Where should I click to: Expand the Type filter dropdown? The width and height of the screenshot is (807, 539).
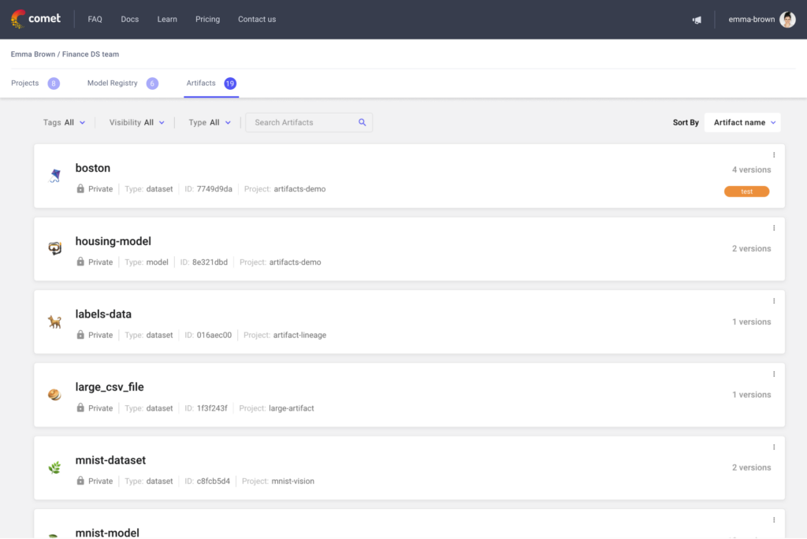point(210,122)
